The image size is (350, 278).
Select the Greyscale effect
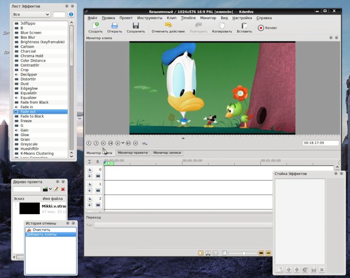[x=40, y=144]
